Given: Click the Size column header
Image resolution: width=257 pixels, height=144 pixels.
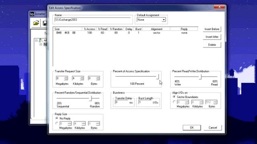Looking at the screenshot, I should tap(67, 29).
